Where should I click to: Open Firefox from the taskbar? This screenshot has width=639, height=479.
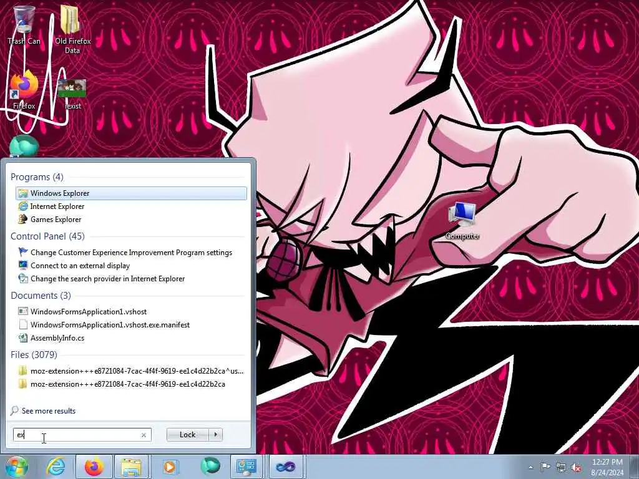pyautogui.click(x=94, y=467)
